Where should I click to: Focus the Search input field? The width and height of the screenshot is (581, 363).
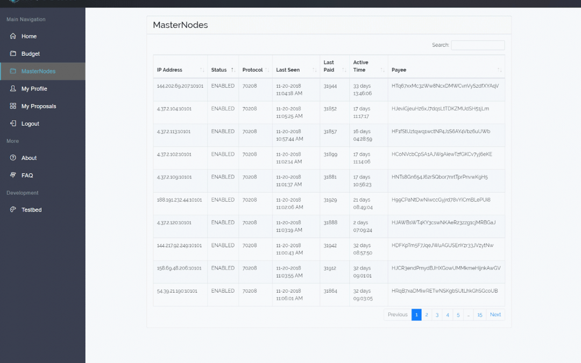click(477, 45)
